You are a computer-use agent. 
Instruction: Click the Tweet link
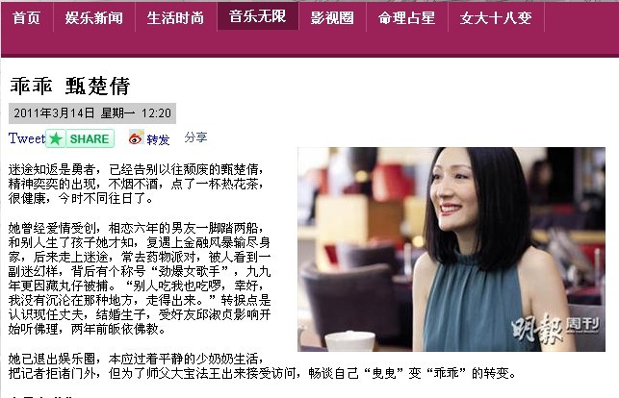click(27, 138)
